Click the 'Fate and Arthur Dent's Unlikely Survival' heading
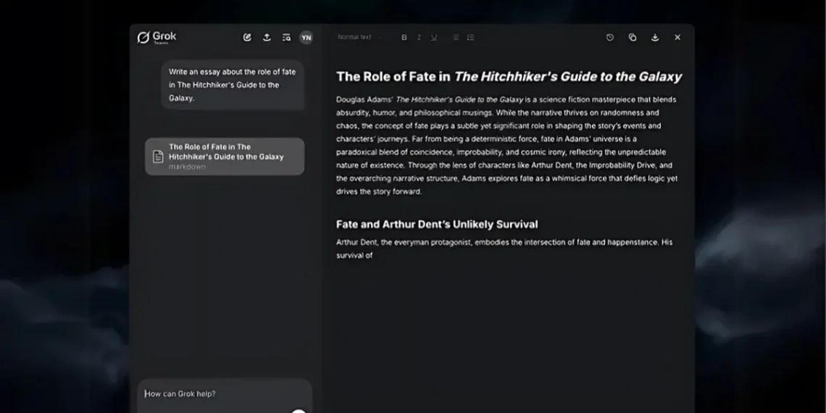Viewport: 826px width, 413px height. [x=437, y=225]
